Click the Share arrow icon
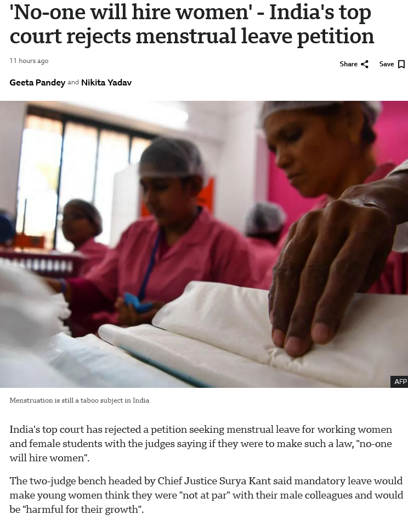 point(365,64)
